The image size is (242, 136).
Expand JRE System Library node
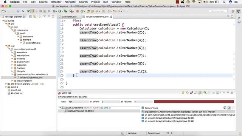[x=6, y=84]
